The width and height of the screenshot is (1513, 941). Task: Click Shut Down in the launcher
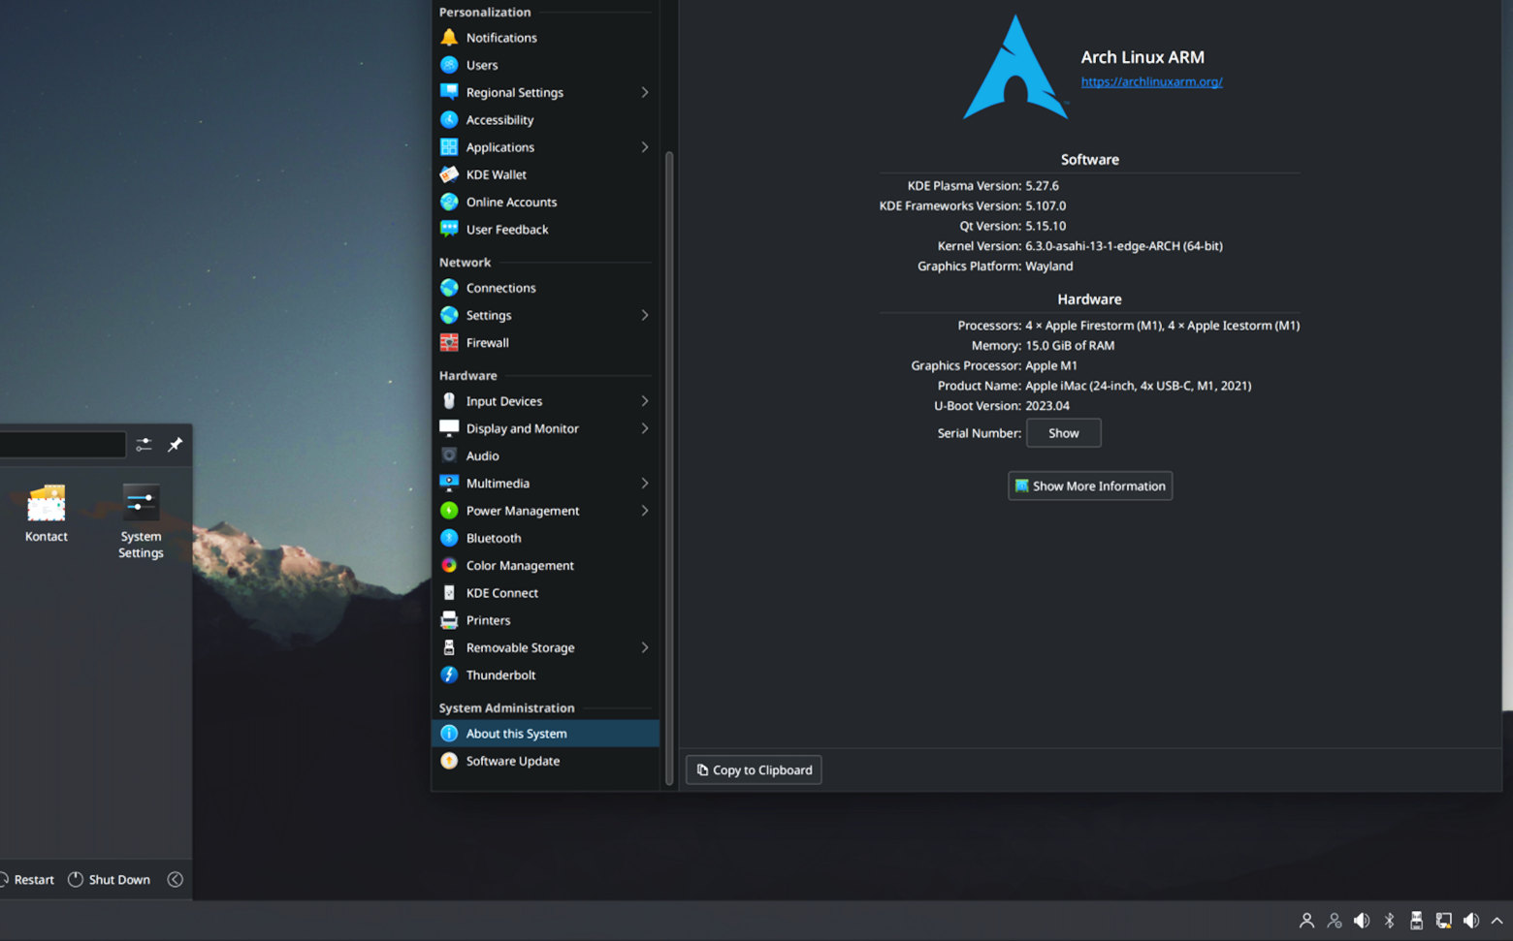[x=109, y=880]
